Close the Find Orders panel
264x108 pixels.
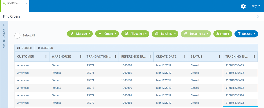point(258,16)
